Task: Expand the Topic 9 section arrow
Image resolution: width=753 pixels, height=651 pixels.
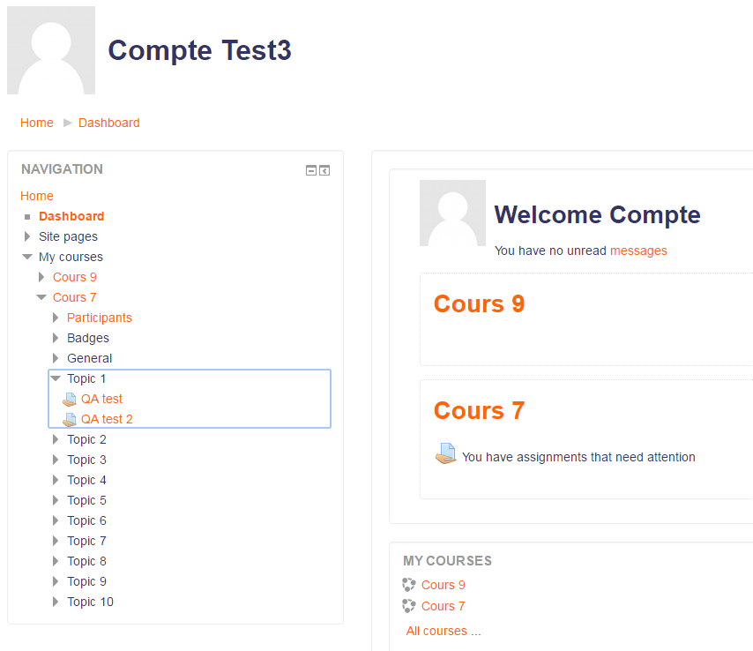Action: click(56, 581)
